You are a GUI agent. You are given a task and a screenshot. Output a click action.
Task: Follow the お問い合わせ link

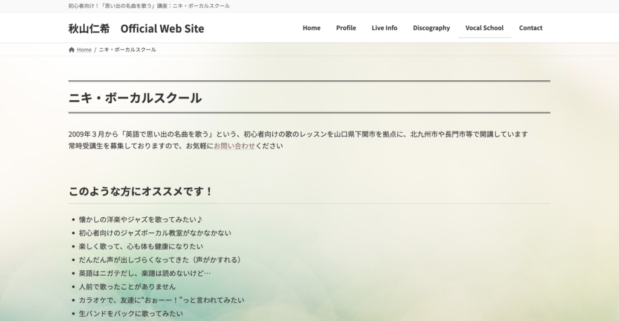coord(235,146)
